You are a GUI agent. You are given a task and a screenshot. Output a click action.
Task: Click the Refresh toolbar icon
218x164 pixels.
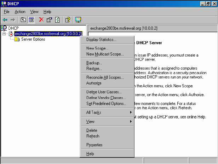[57, 20]
